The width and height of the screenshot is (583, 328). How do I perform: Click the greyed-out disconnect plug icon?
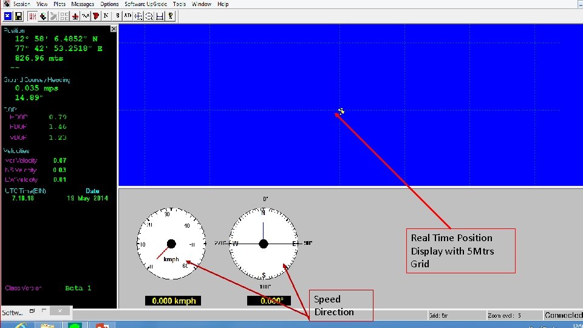coord(53,16)
